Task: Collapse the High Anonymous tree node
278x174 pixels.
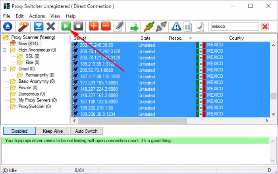Action: click(5, 50)
